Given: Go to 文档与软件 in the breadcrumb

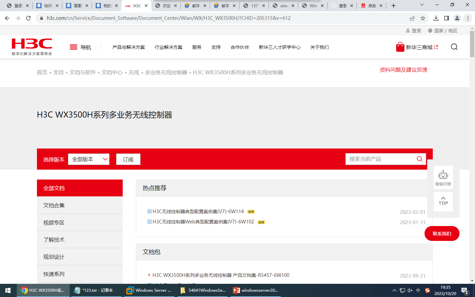Looking at the screenshot, I should click(x=83, y=72).
